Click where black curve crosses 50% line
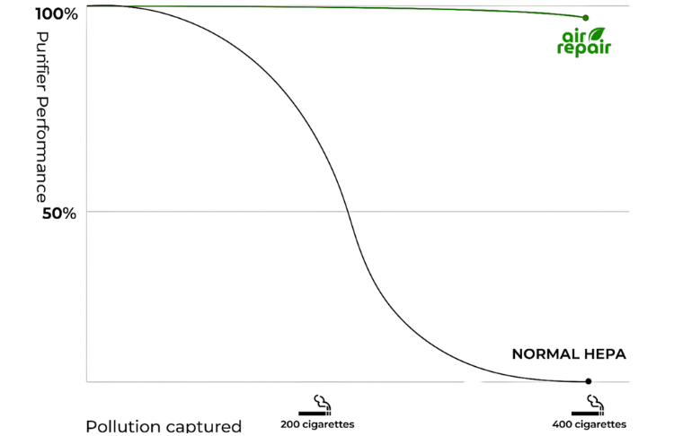The height and width of the screenshot is (436, 674). coord(349,213)
